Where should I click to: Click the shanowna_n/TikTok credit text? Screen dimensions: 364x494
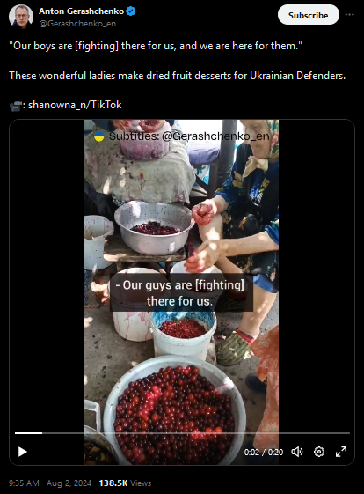[x=75, y=105]
